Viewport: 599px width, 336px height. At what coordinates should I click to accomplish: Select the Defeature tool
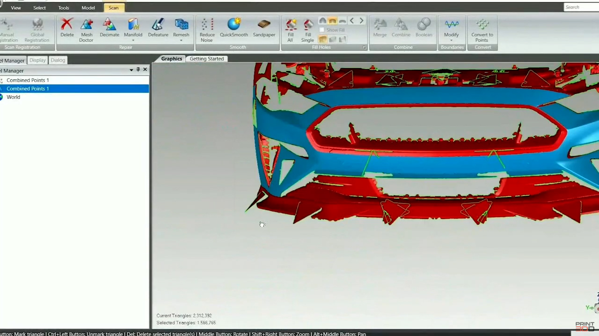pyautogui.click(x=158, y=28)
